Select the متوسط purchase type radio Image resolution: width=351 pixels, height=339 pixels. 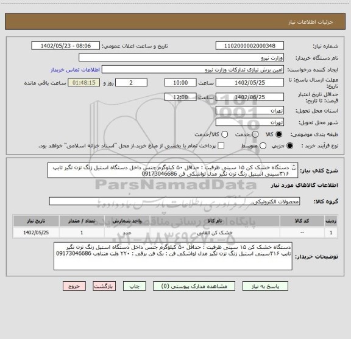pyautogui.click(x=263, y=146)
